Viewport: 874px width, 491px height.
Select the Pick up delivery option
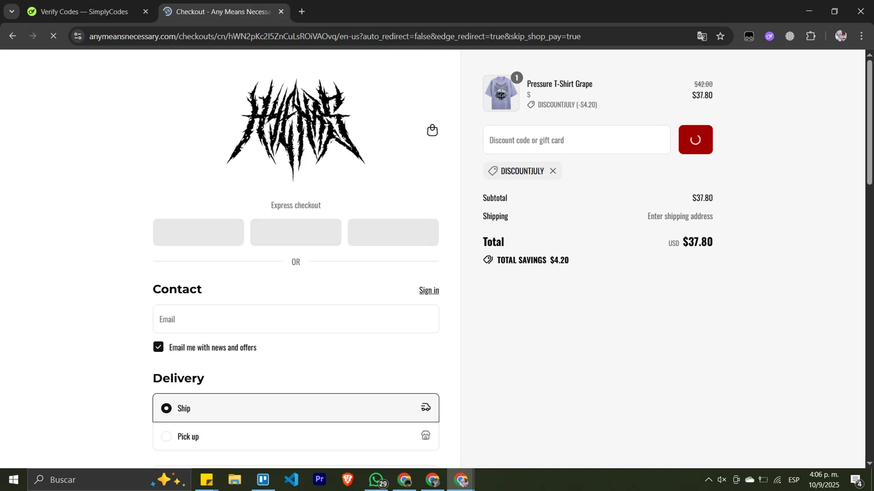(296, 436)
